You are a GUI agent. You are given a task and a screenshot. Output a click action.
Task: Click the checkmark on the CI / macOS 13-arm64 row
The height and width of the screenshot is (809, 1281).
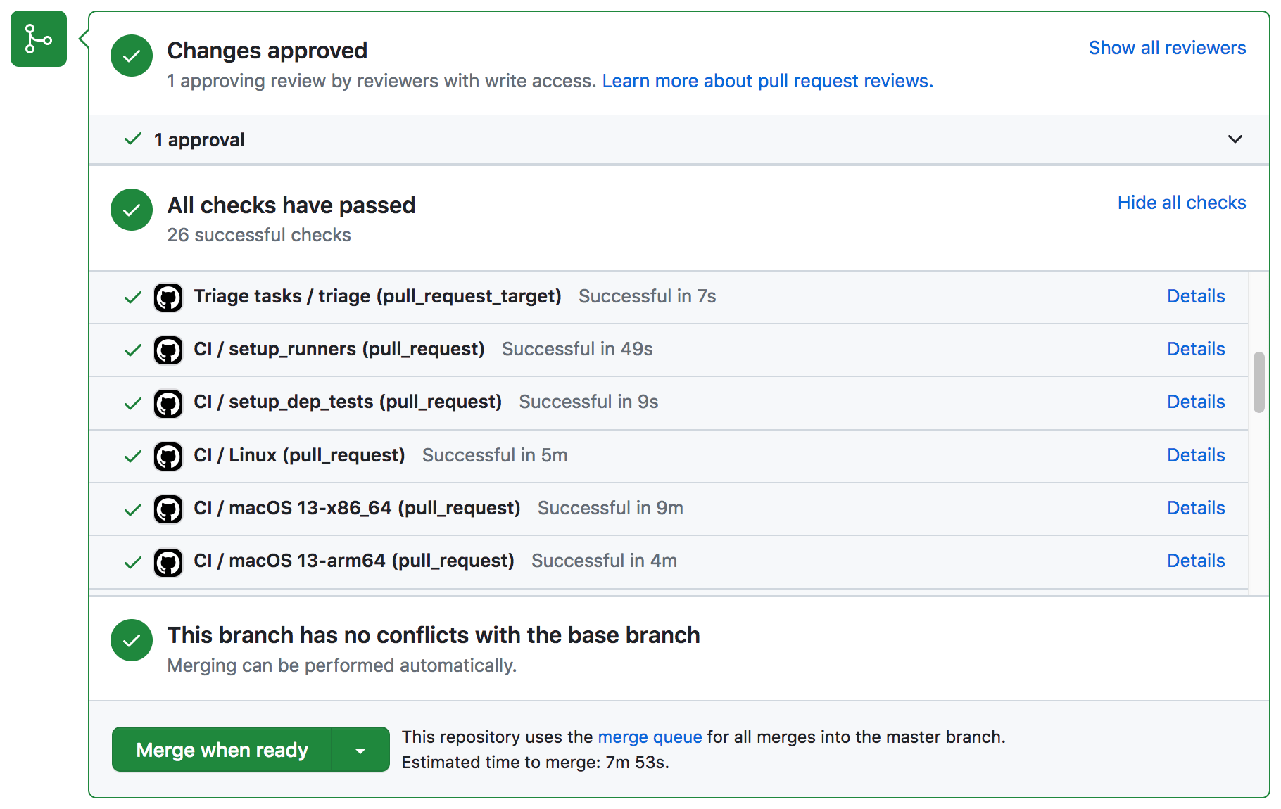(132, 562)
